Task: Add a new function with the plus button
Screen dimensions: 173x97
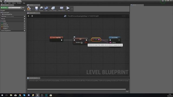Action: [x=25, y=16]
